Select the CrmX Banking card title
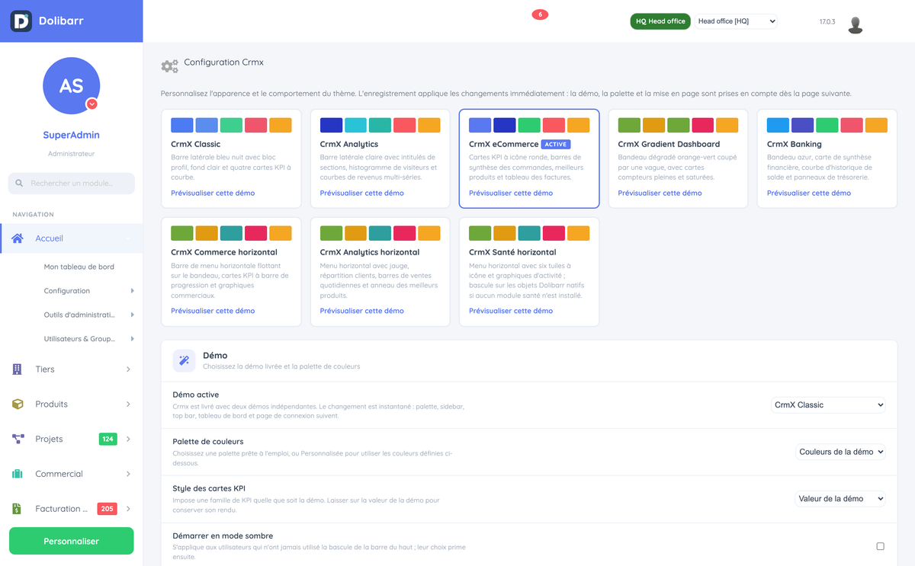915x566 pixels. click(795, 144)
